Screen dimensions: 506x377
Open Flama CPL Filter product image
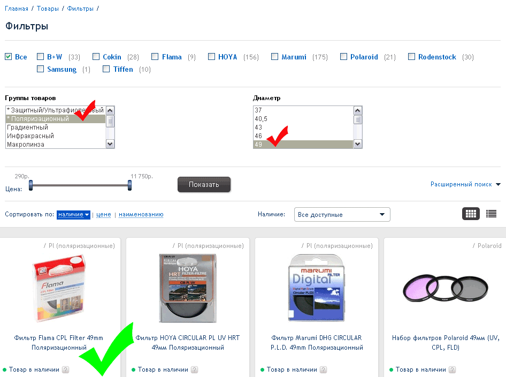tap(59, 288)
